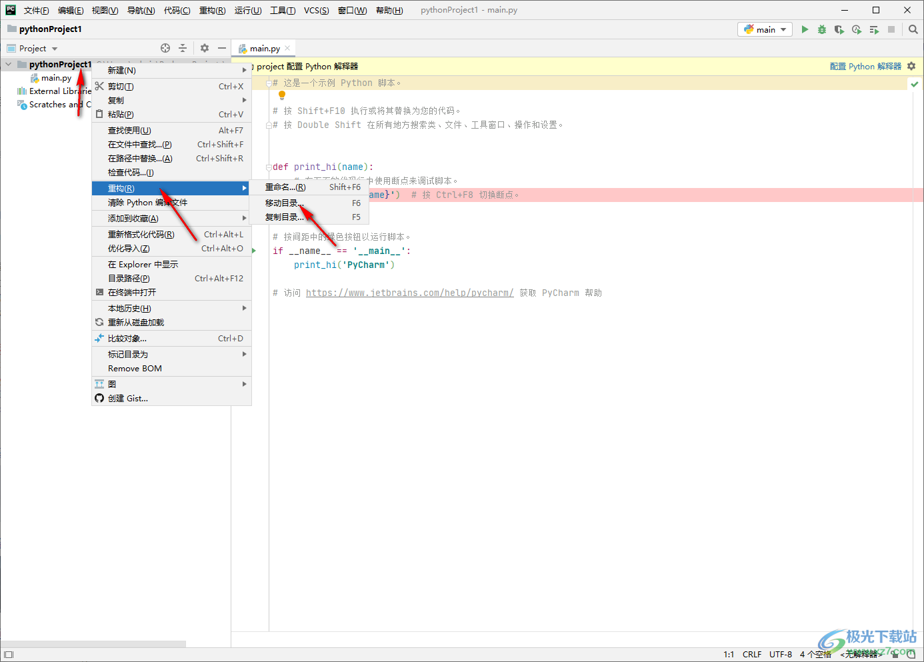Screen dimensions: 924x662
Task: Choose 优化导入(Z) from context menu
Action: pyautogui.click(x=171, y=248)
